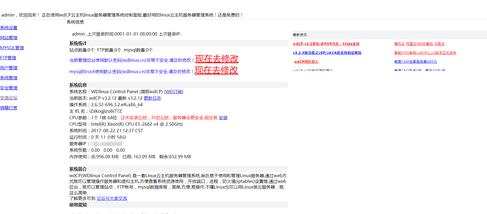
Task: Visit the 交流论坛 sidebar link
Action: pos(9,98)
